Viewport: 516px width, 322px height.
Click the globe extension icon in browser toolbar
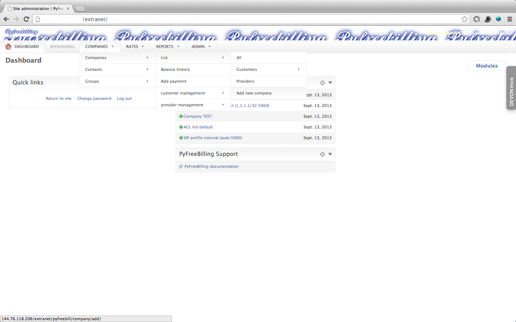click(498, 19)
